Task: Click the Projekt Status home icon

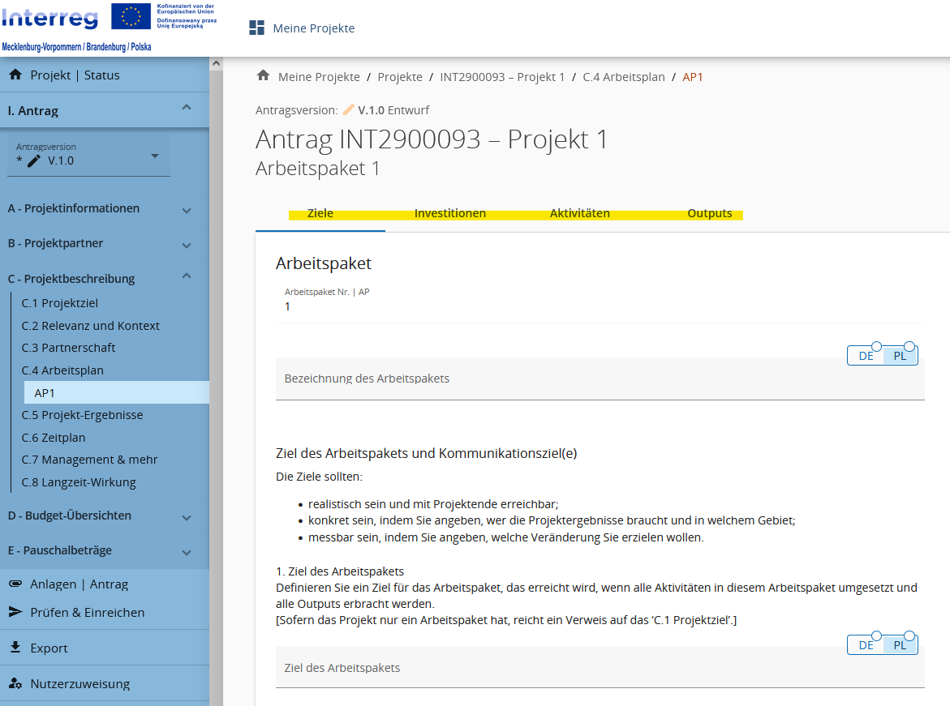Action: pos(15,75)
